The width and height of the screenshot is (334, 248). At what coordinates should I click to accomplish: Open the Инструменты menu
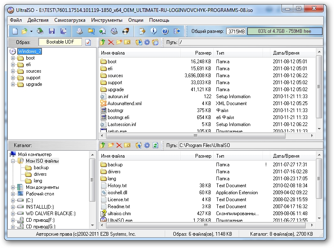point(106,20)
